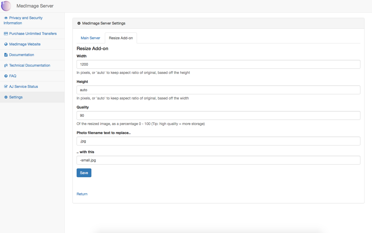Open Privacy and Security Information link
This screenshot has width=372, height=233.
[23, 20]
